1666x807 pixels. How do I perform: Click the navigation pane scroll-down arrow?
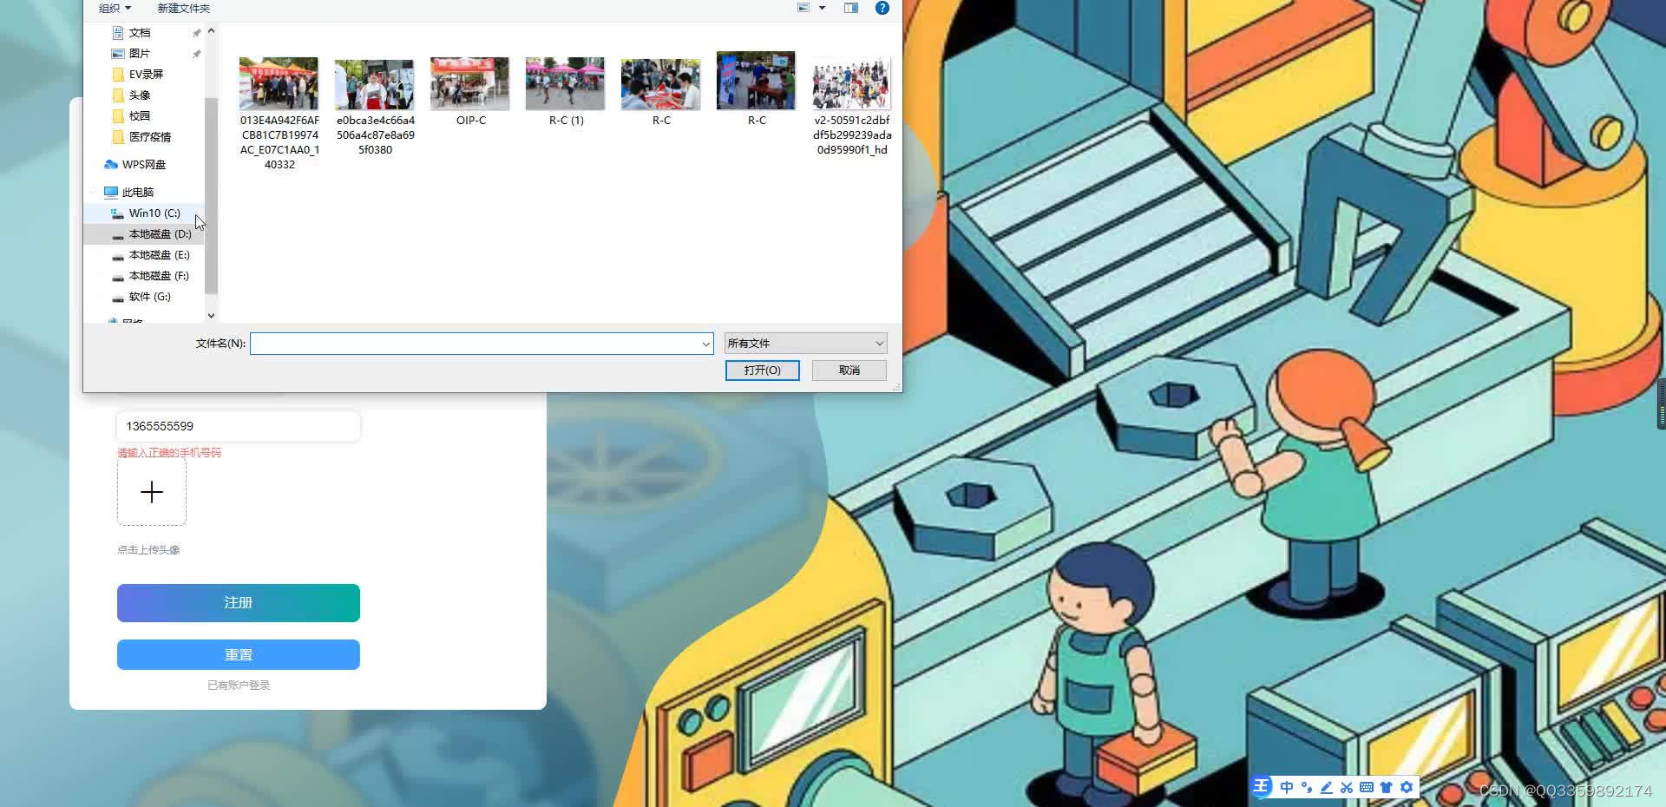click(x=211, y=316)
